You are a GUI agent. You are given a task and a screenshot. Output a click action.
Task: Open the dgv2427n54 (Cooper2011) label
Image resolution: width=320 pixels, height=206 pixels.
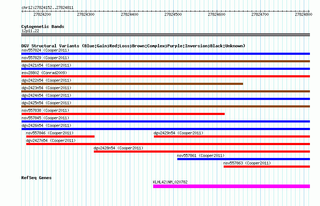pyautogui.click(x=51, y=140)
